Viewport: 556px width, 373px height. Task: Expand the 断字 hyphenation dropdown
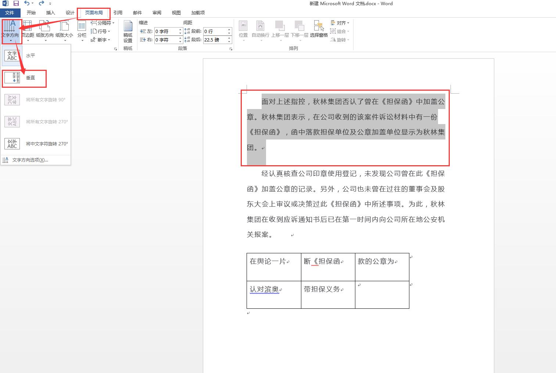(101, 40)
